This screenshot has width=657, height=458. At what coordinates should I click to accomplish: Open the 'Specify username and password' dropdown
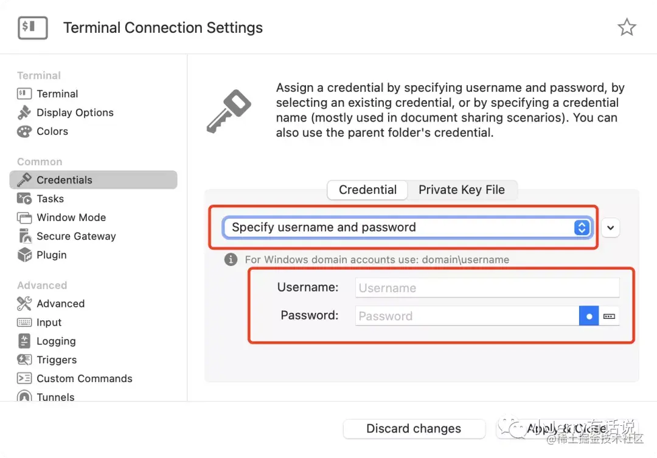[407, 227]
